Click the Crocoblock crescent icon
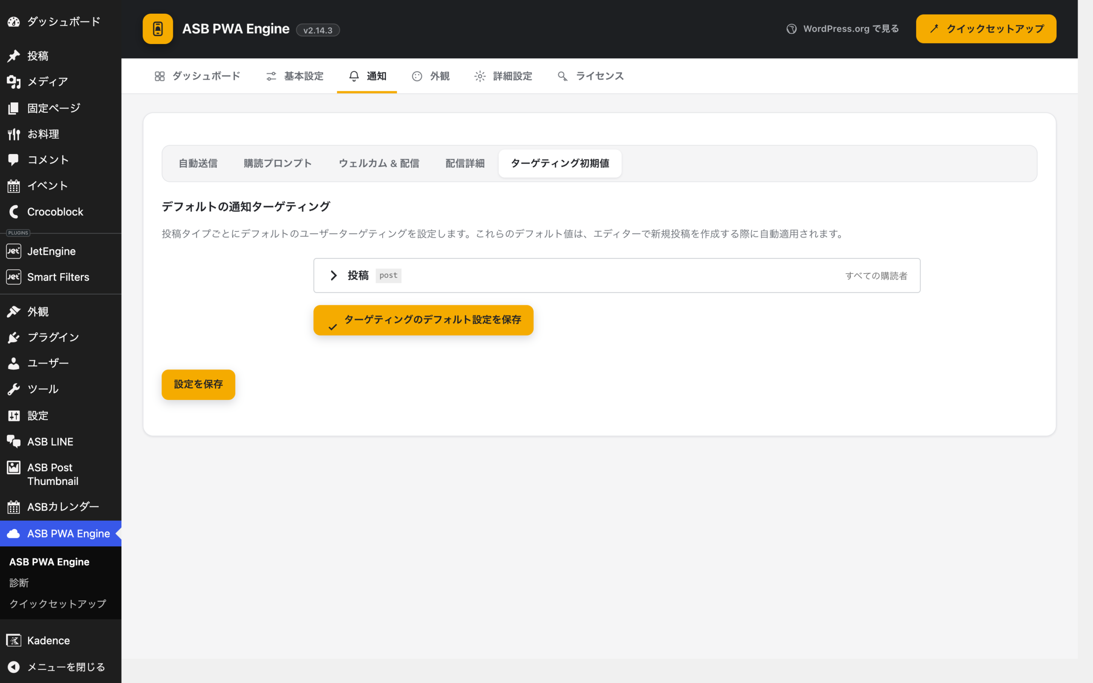Image resolution: width=1093 pixels, height=683 pixels. point(14,212)
